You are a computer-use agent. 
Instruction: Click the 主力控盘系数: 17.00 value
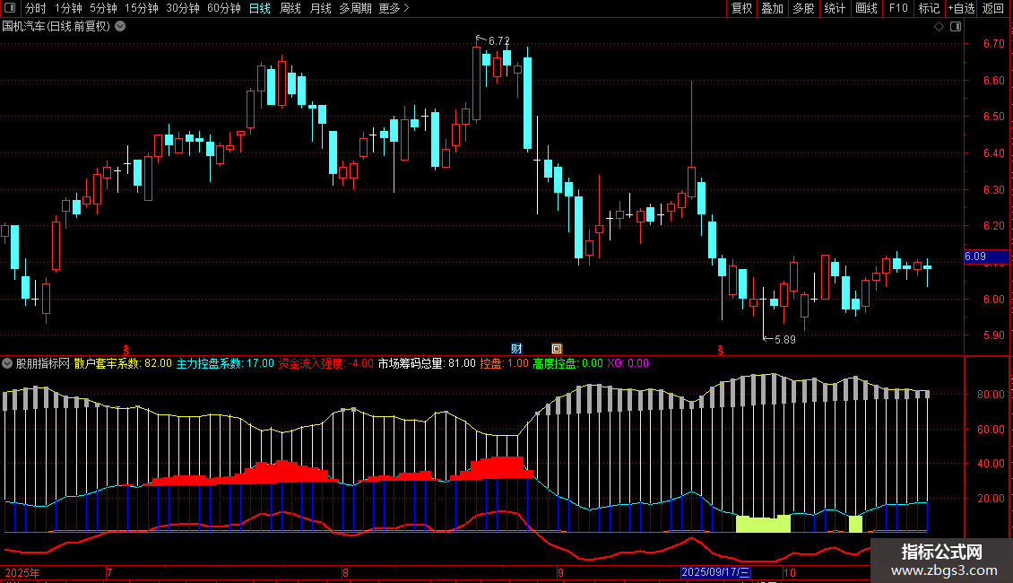[226, 363]
